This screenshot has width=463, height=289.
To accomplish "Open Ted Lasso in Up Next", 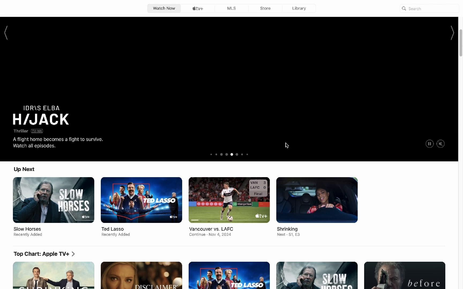I will coord(141,200).
